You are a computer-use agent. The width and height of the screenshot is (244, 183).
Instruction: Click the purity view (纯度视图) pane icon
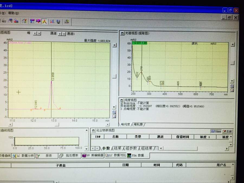(122, 100)
